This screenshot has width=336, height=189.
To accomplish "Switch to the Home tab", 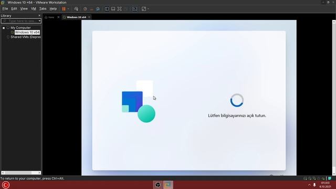I will [x=51, y=17].
